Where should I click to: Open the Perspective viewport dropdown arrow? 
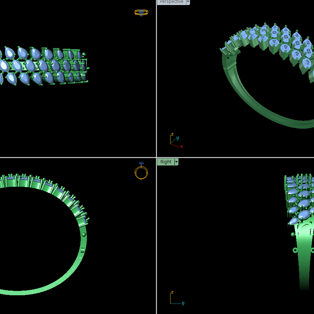coord(188,2)
